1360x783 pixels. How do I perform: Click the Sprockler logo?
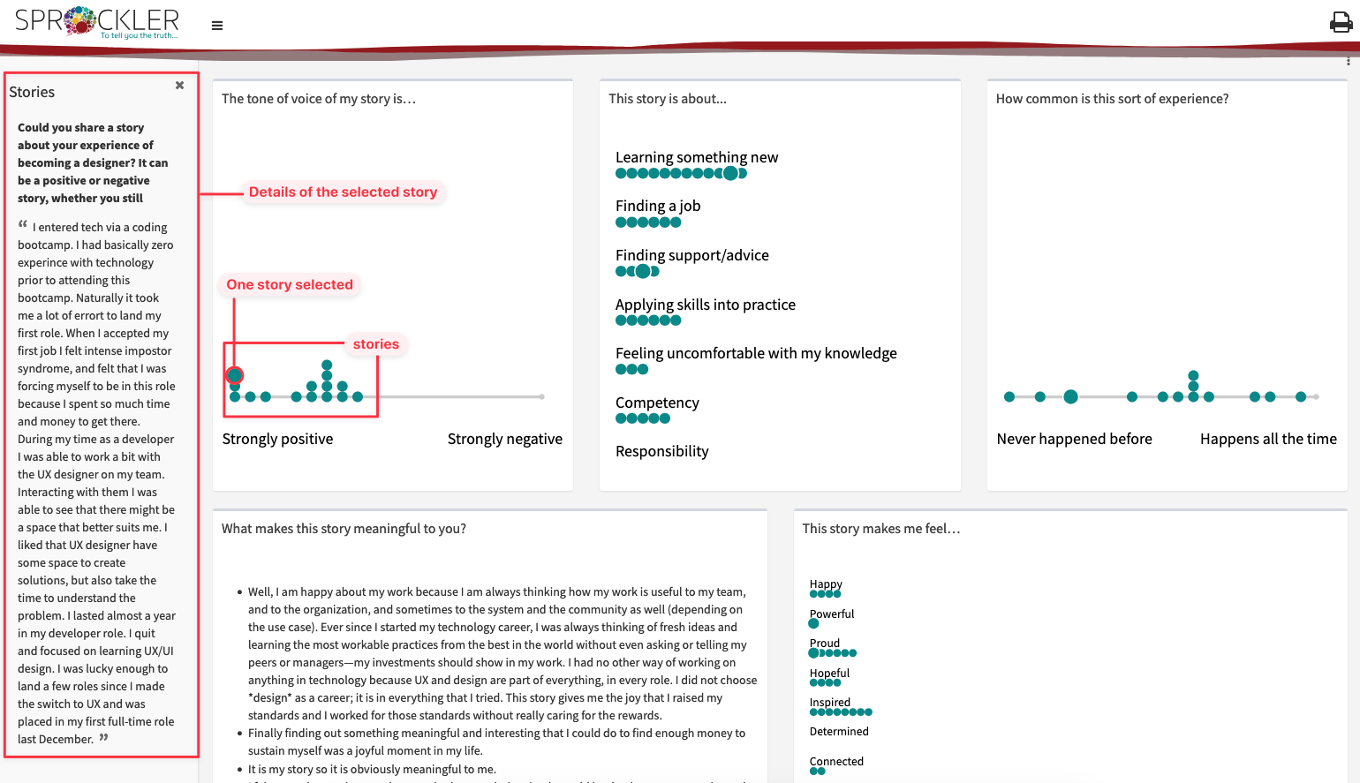pos(97,22)
